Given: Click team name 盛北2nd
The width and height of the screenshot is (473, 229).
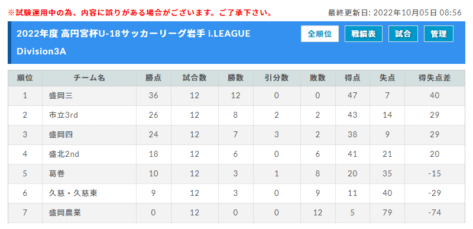Looking at the screenshot, I should point(64,154).
